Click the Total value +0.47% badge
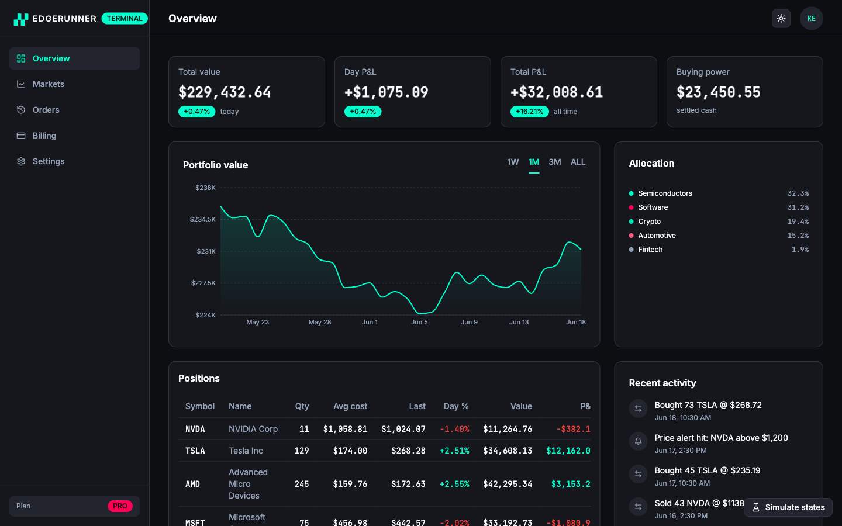 (197, 112)
